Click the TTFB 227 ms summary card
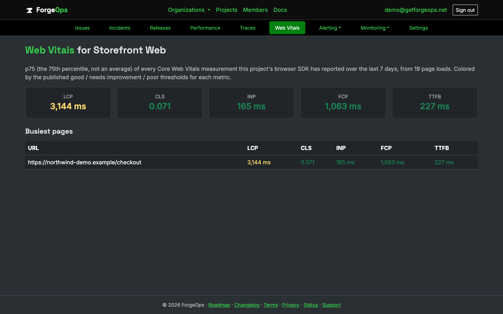The width and height of the screenshot is (503, 314). (x=435, y=103)
